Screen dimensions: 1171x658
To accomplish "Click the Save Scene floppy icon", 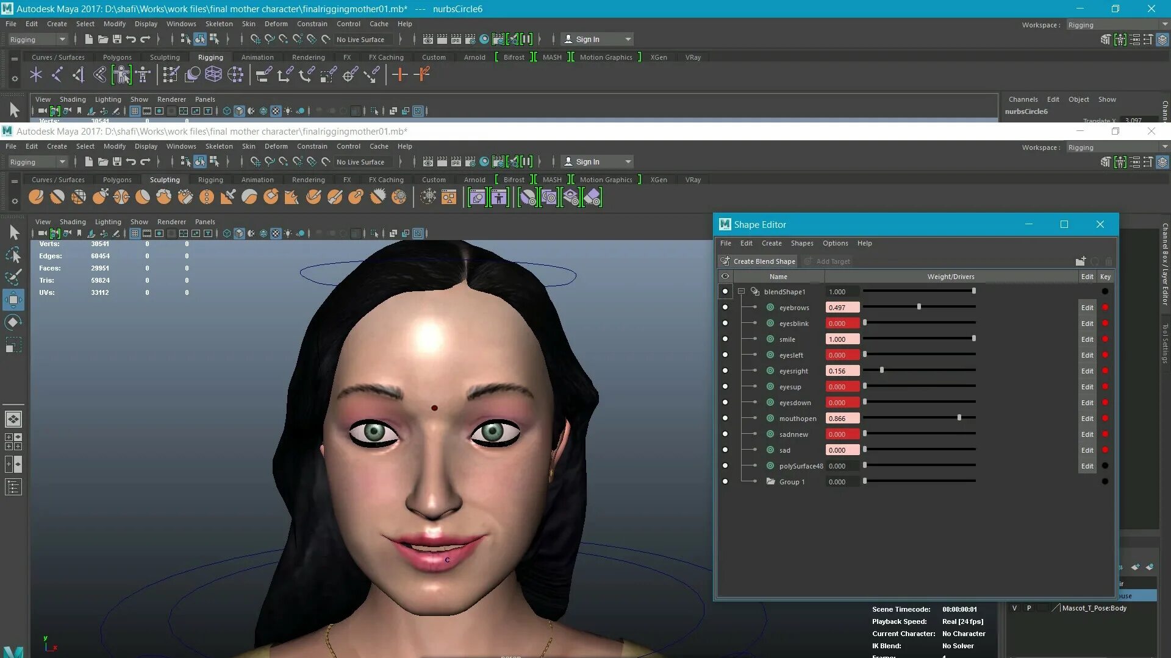I will (x=117, y=161).
